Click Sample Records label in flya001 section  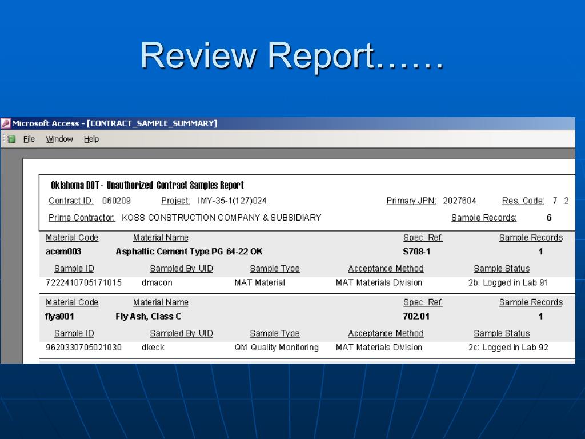click(531, 302)
